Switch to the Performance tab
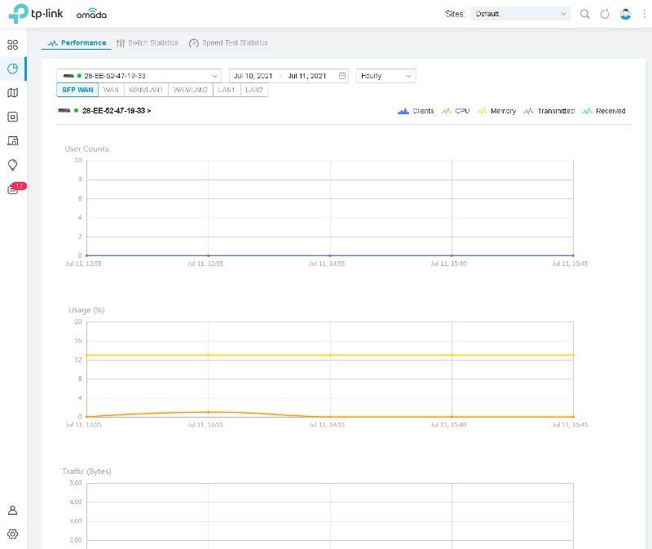This screenshot has width=652, height=549. (77, 43)
